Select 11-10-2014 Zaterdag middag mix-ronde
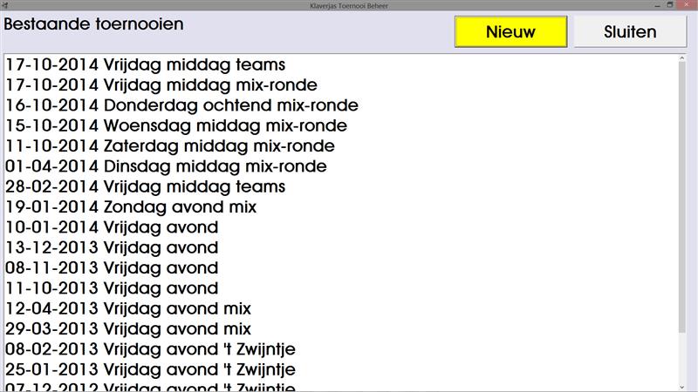 [x=170, y=146]
